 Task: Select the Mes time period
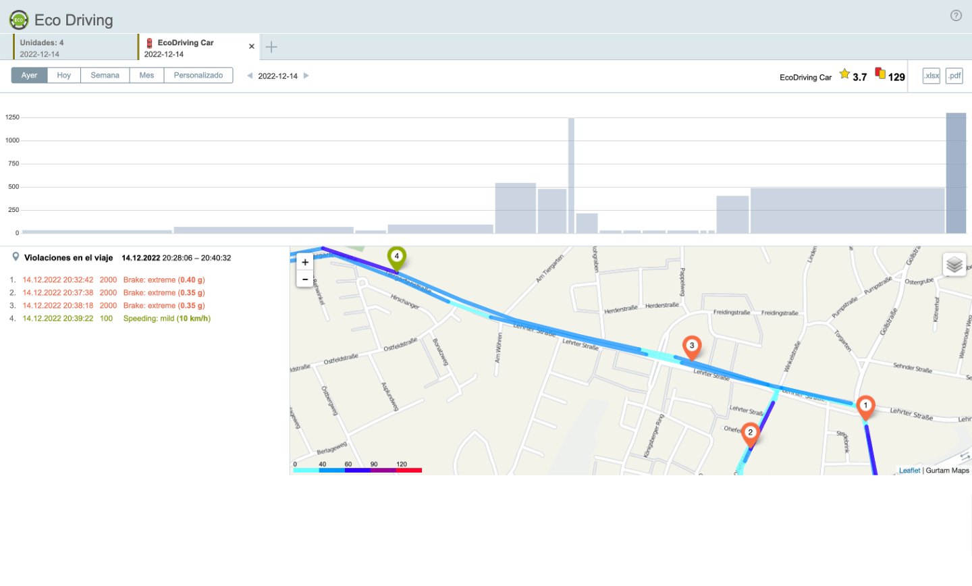[146, 76]
